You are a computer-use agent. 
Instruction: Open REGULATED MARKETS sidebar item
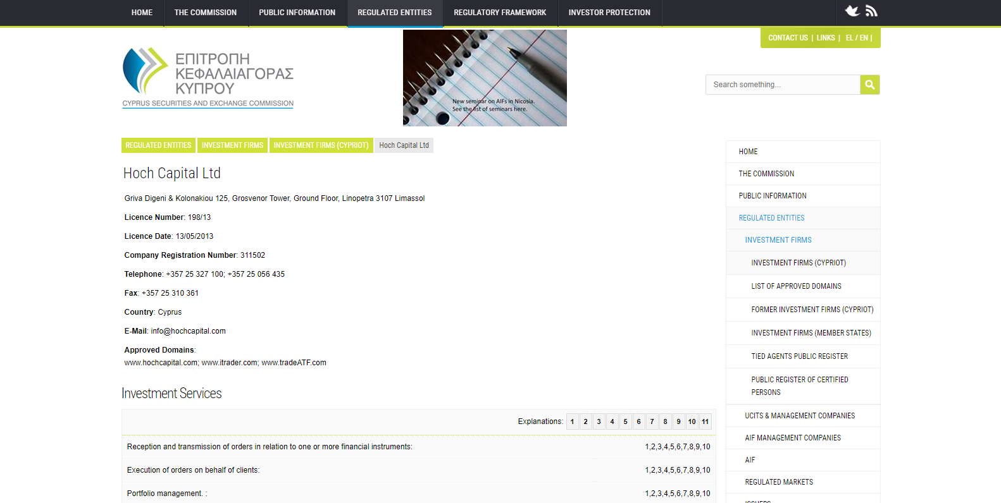[803, 482]
